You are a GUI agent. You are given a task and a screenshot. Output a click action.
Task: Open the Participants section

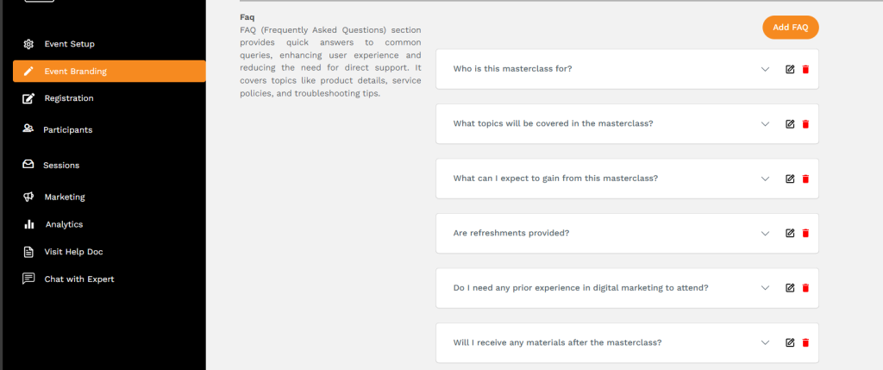[67, 129]
